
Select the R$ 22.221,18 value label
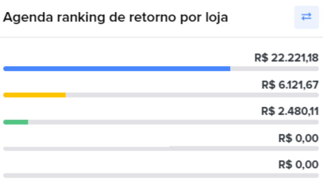(287, 58)
